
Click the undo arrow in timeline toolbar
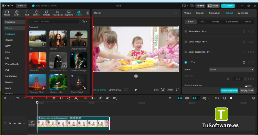point(18,98)
